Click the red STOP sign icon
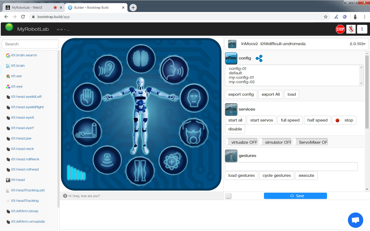The width and height of the screenshot is (370, 231). point(340,29)
